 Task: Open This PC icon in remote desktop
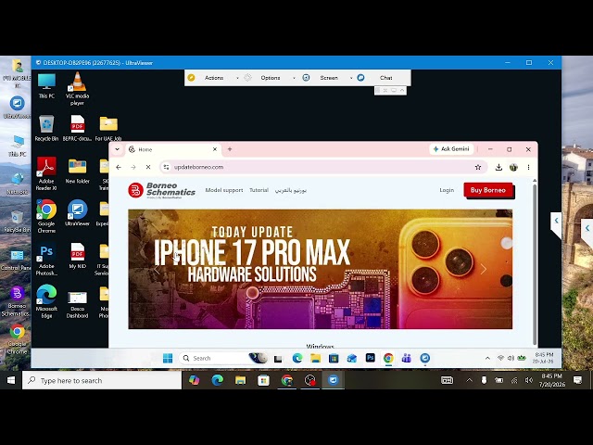[x=46, y=86]
